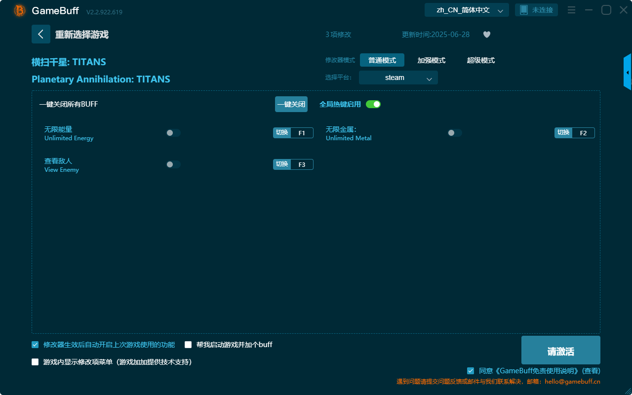Image resolution: width=632 pixels, height=395 pixels.
Task: Open the disclaimer 查看 link
Action: 591,371
